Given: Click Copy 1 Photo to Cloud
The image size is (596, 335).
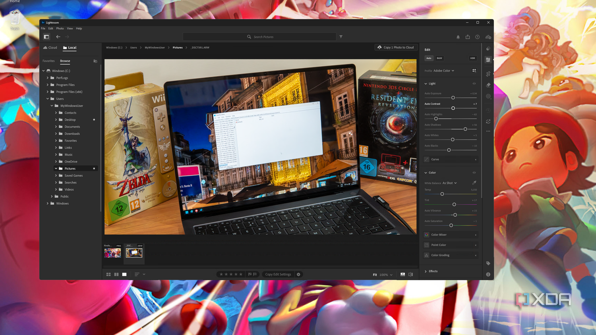Looking at the screenshot, I should point(396,47).
